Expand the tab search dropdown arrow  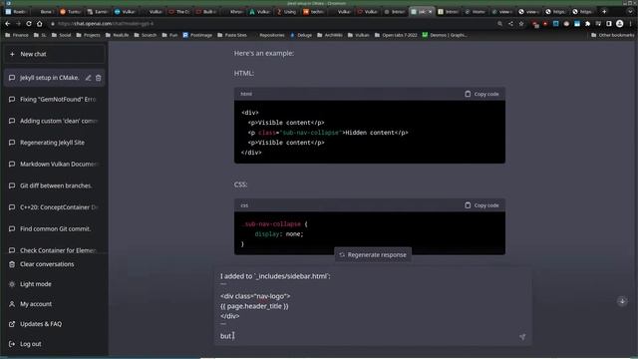pos(631,11)
